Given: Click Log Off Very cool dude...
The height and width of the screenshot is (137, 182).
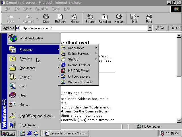Looking at the screenshot, I should (x=34, y=116).
